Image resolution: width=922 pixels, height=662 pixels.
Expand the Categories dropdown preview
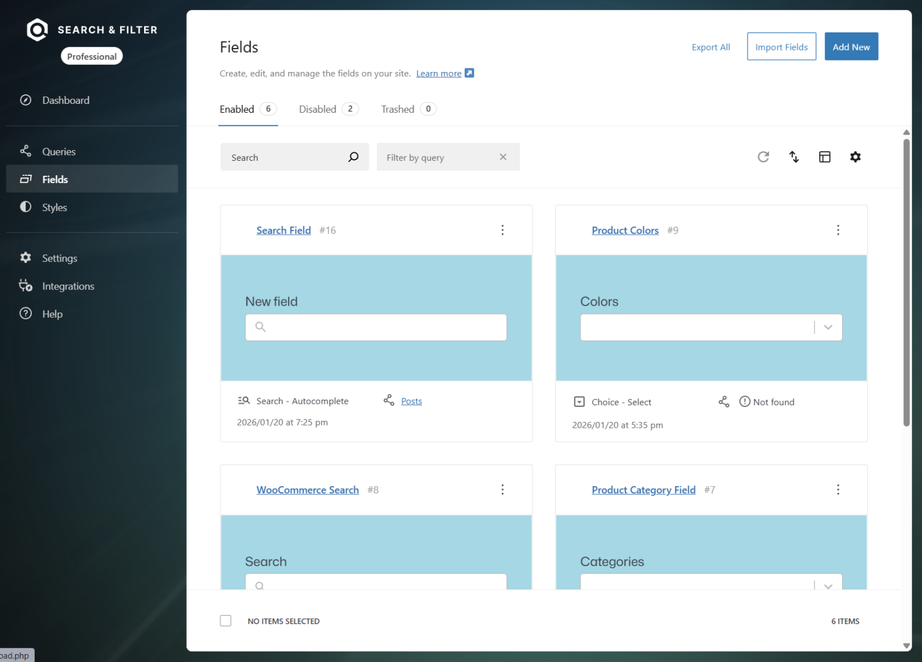pos(828,585)
